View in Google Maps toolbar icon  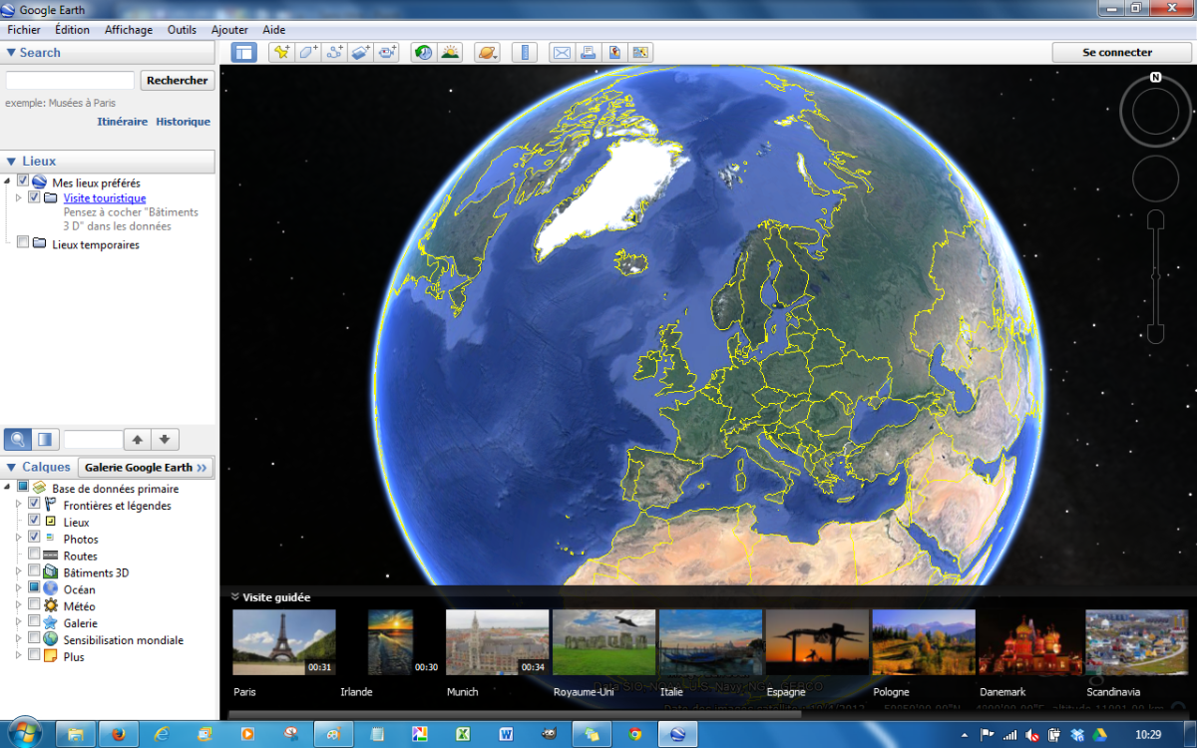(x=640, y=53)
